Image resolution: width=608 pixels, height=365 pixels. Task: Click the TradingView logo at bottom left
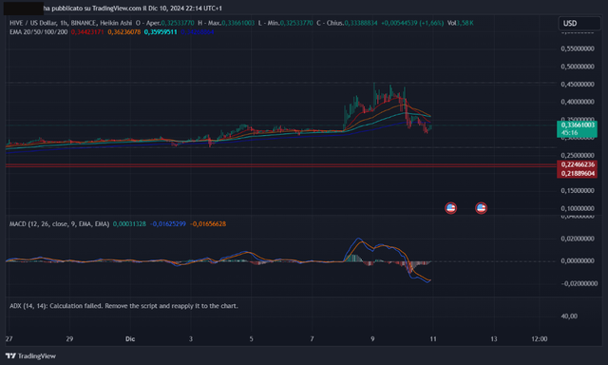pyautogui.click(x=30, y=355)
